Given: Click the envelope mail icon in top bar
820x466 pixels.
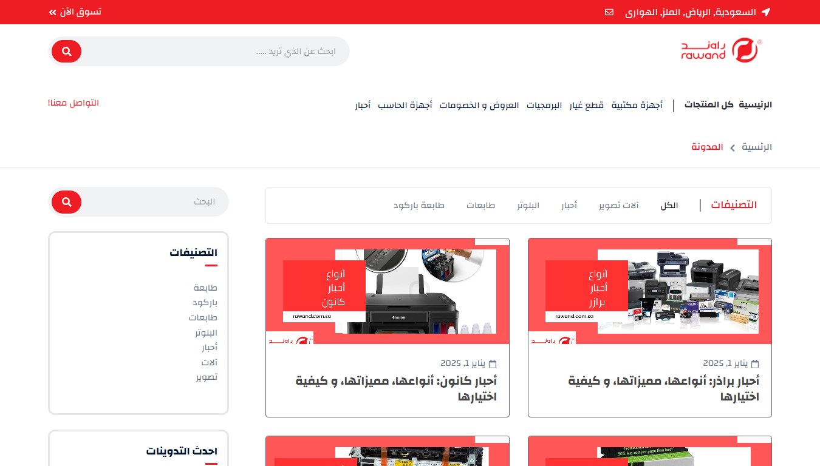Looking at the screenshot, I should click(609, 12).
